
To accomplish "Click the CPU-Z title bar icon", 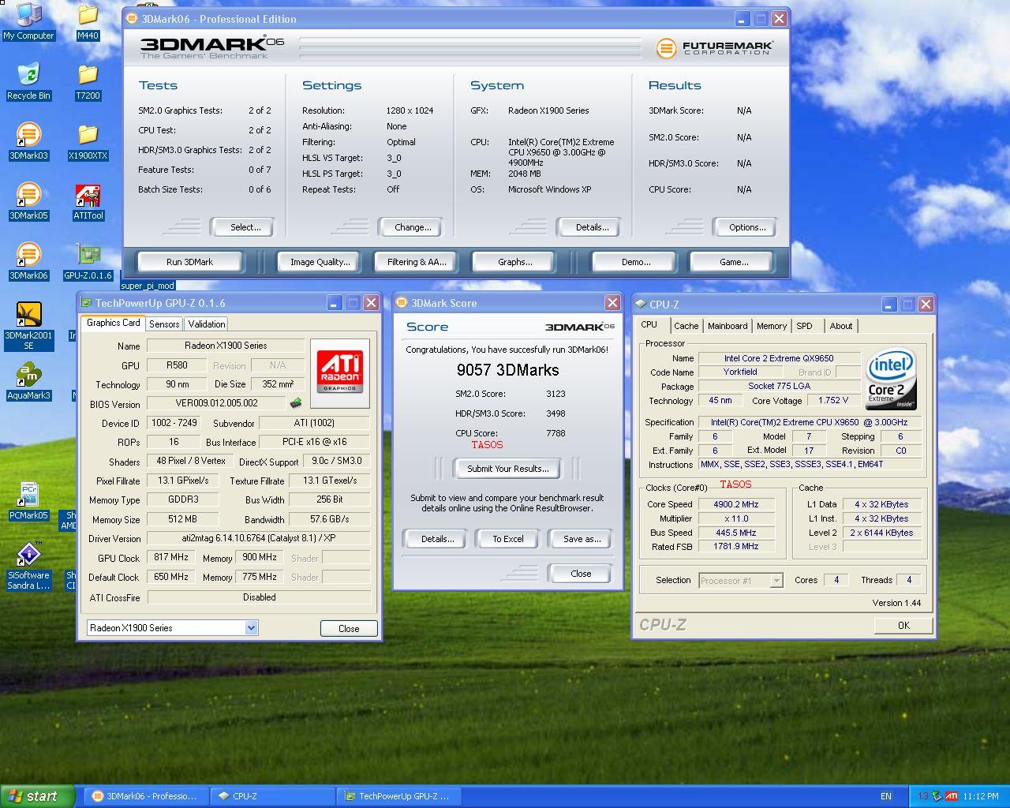I will tap(641, 304).
